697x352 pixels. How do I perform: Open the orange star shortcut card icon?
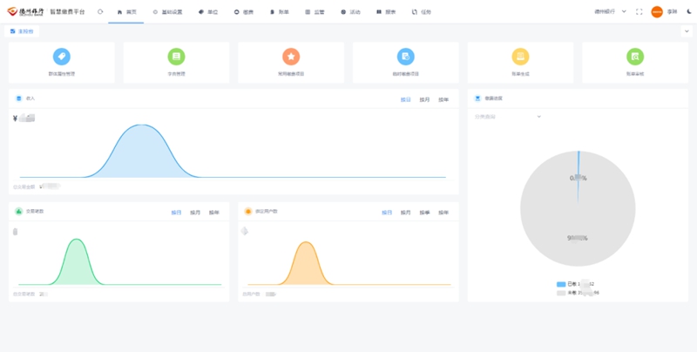coord(291,57)
